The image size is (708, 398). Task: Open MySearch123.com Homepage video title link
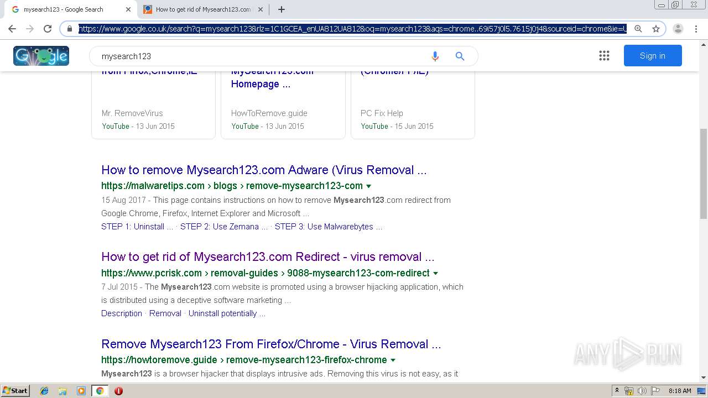272,78
